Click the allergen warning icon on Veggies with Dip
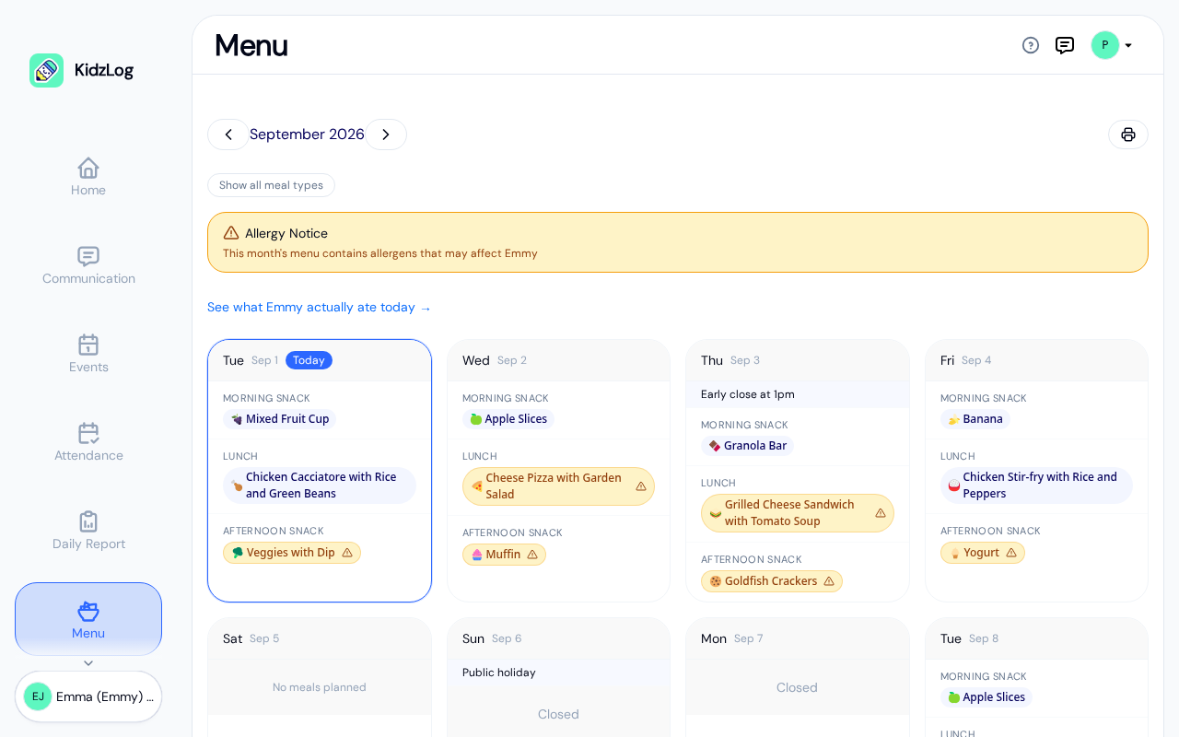This screenshot has height=737, width=1179. click(347, 553)
